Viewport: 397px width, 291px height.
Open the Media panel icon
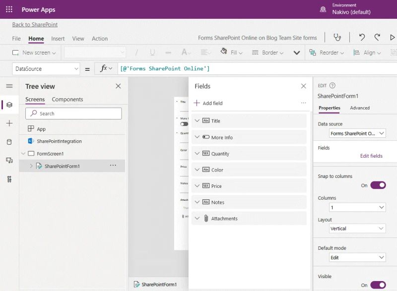click(x=8, y=160)
